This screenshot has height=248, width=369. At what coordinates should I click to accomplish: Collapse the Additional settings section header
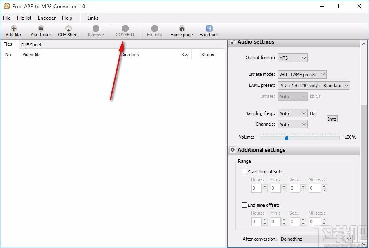294,150
